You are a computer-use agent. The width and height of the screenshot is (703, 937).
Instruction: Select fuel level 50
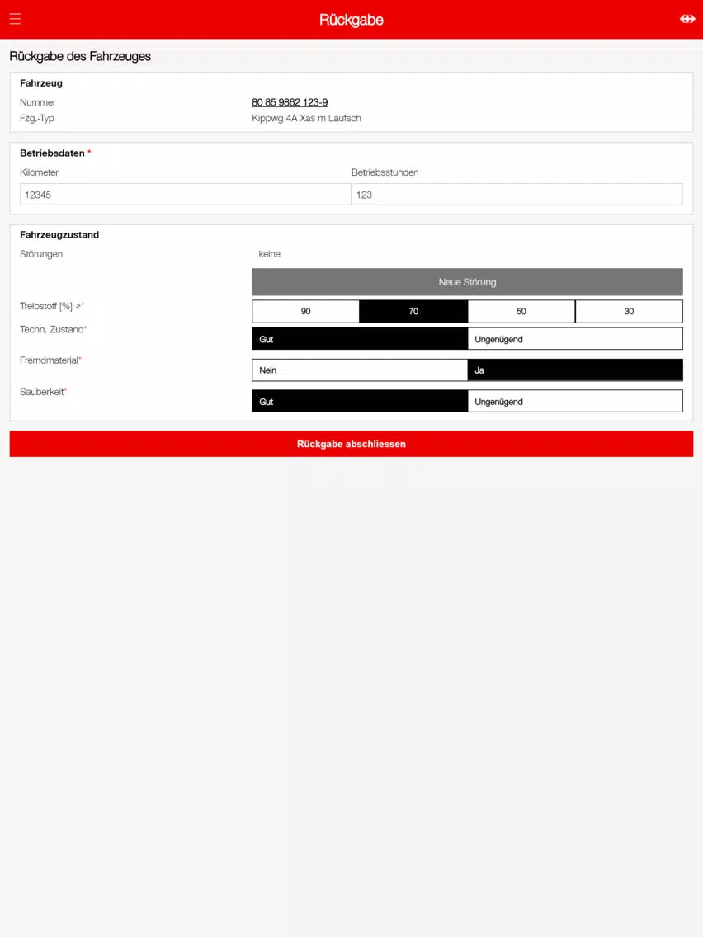521,311
